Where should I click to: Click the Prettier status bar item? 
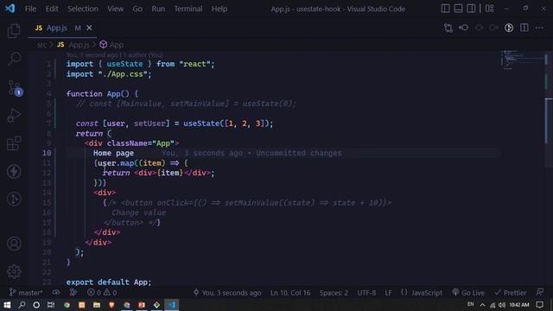click(x=511, y=293)
